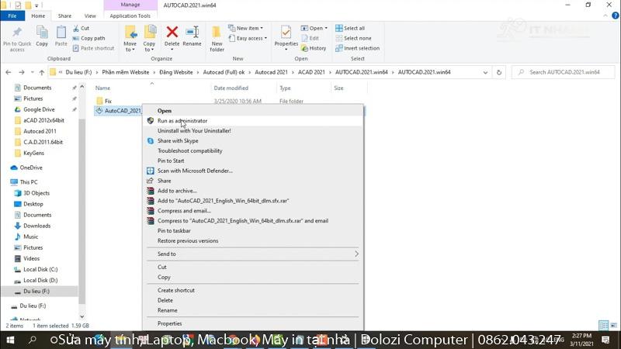Select This PC in navigation pane
The image size is (621, 349).
tap(29, 182)
